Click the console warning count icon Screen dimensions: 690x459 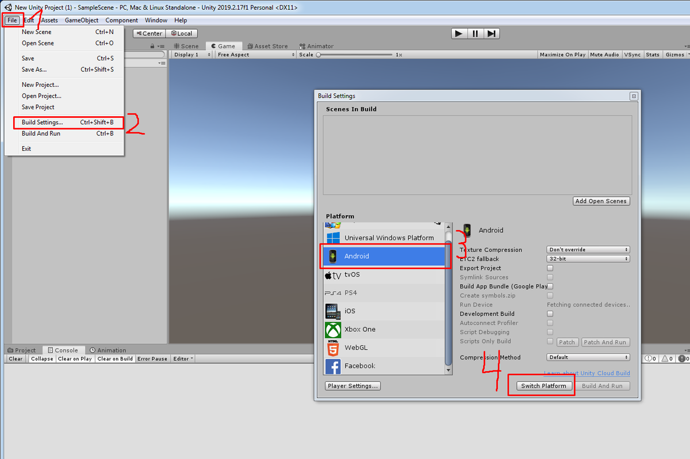667,358
